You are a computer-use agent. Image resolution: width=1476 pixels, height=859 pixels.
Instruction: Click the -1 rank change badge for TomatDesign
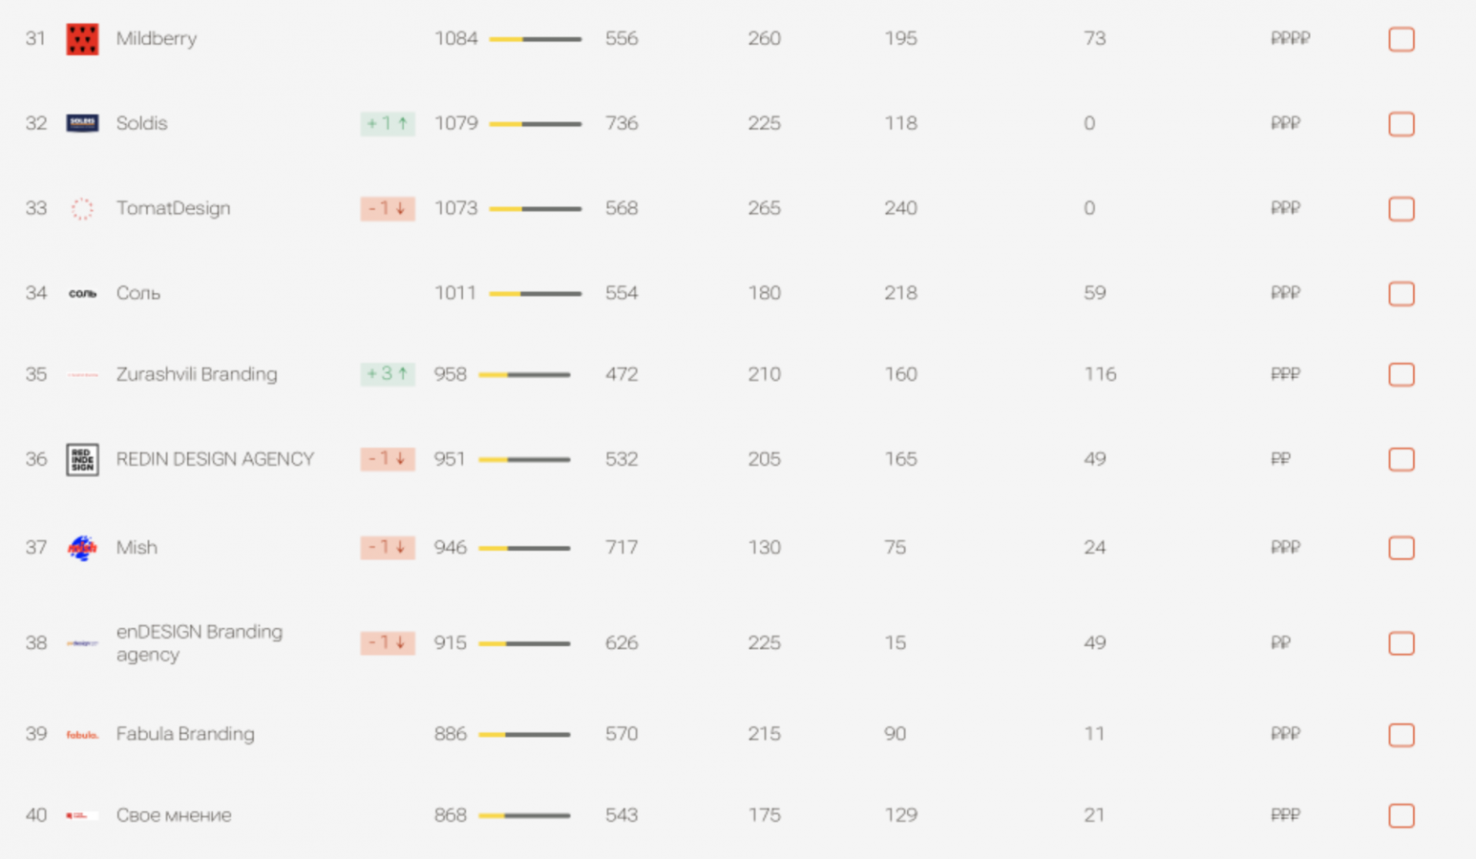[388, 208]
